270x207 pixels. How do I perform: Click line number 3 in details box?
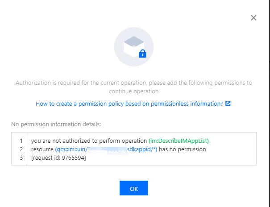(21, 158)
